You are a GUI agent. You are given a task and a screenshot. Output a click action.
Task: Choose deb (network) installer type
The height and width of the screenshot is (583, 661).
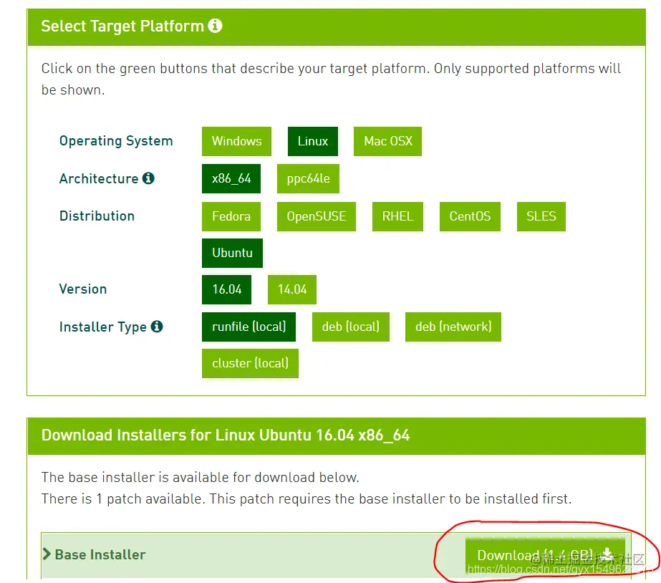[x=453, y=327]
